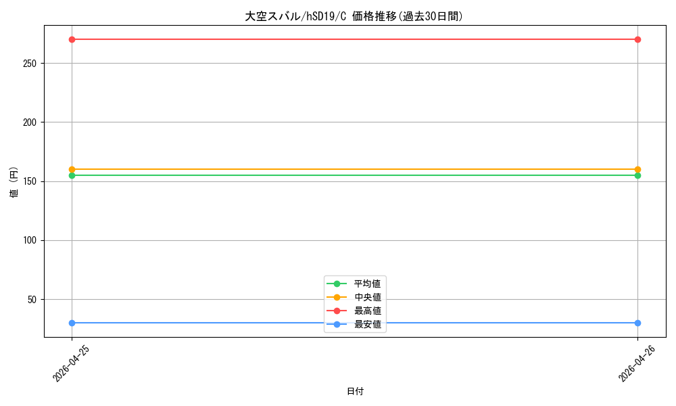Click the 150 y-axis tick label
Viewport: 676px width, 406px height.
(x=30, y=181)
